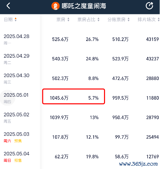Sort by 票房占比 column header
The width and height of the screenshot is (160, 169).
click(x=86, y=20)
